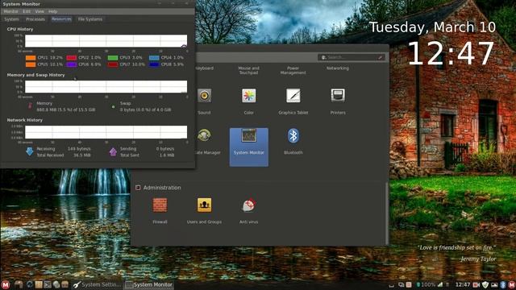The height and width of the screenshot is (290, 516).
Task: Switch to the Processes tab
Action: pos(35,19)
